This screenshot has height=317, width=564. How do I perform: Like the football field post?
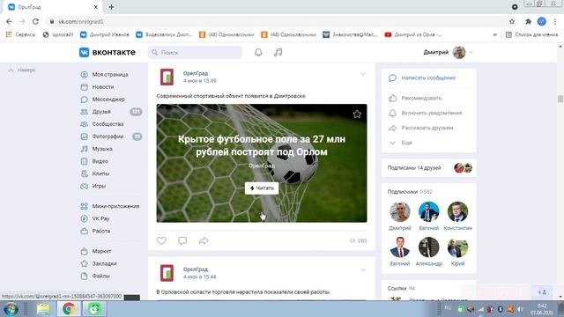161,240
